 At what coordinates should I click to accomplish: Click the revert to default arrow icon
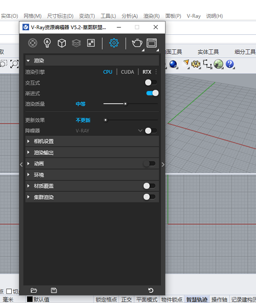[x=151, y=290]
